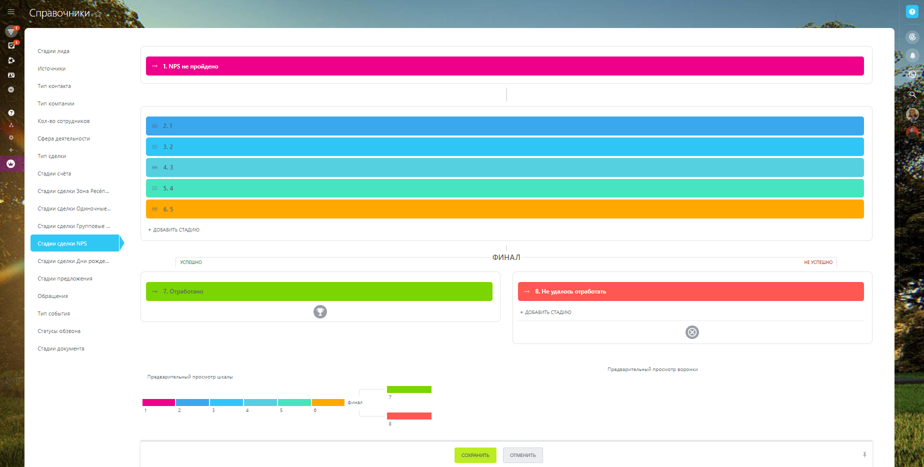Select the active Стадии сделки NPS entry
The width and height of the screenshot is (924, 467).
(75, 243)
